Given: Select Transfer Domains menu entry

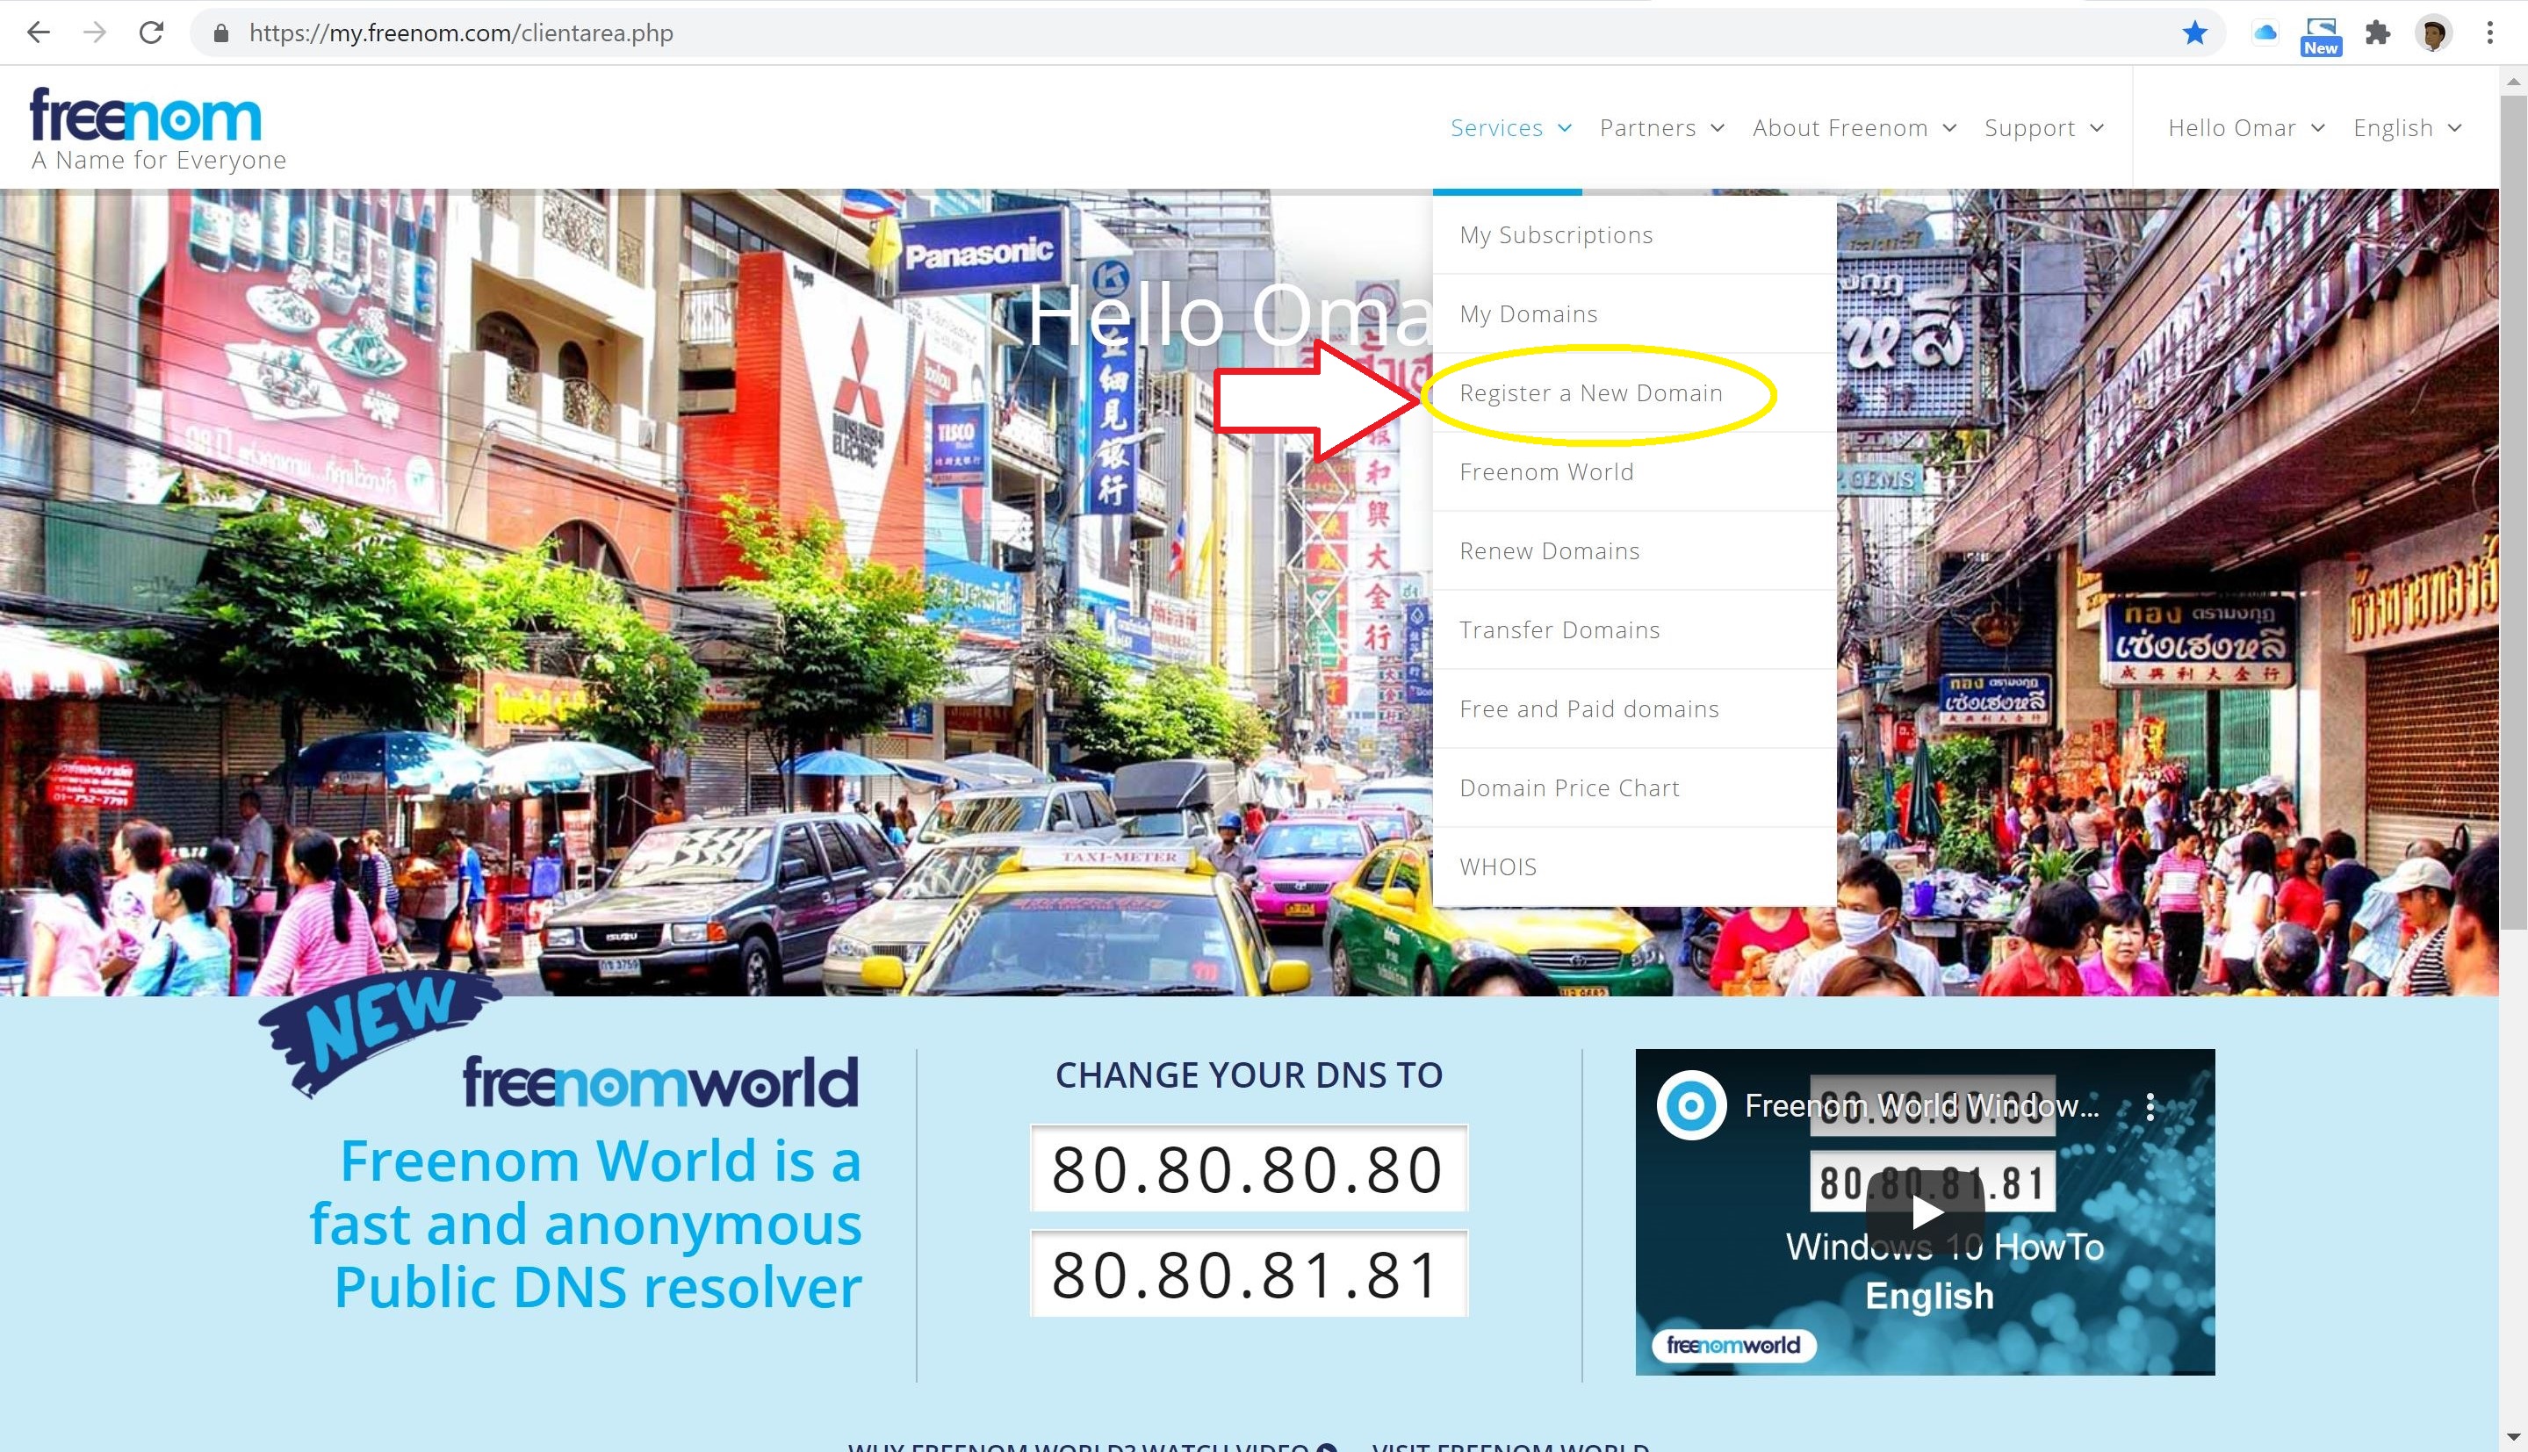Looking at the screenshot, I should (1634, 629).
